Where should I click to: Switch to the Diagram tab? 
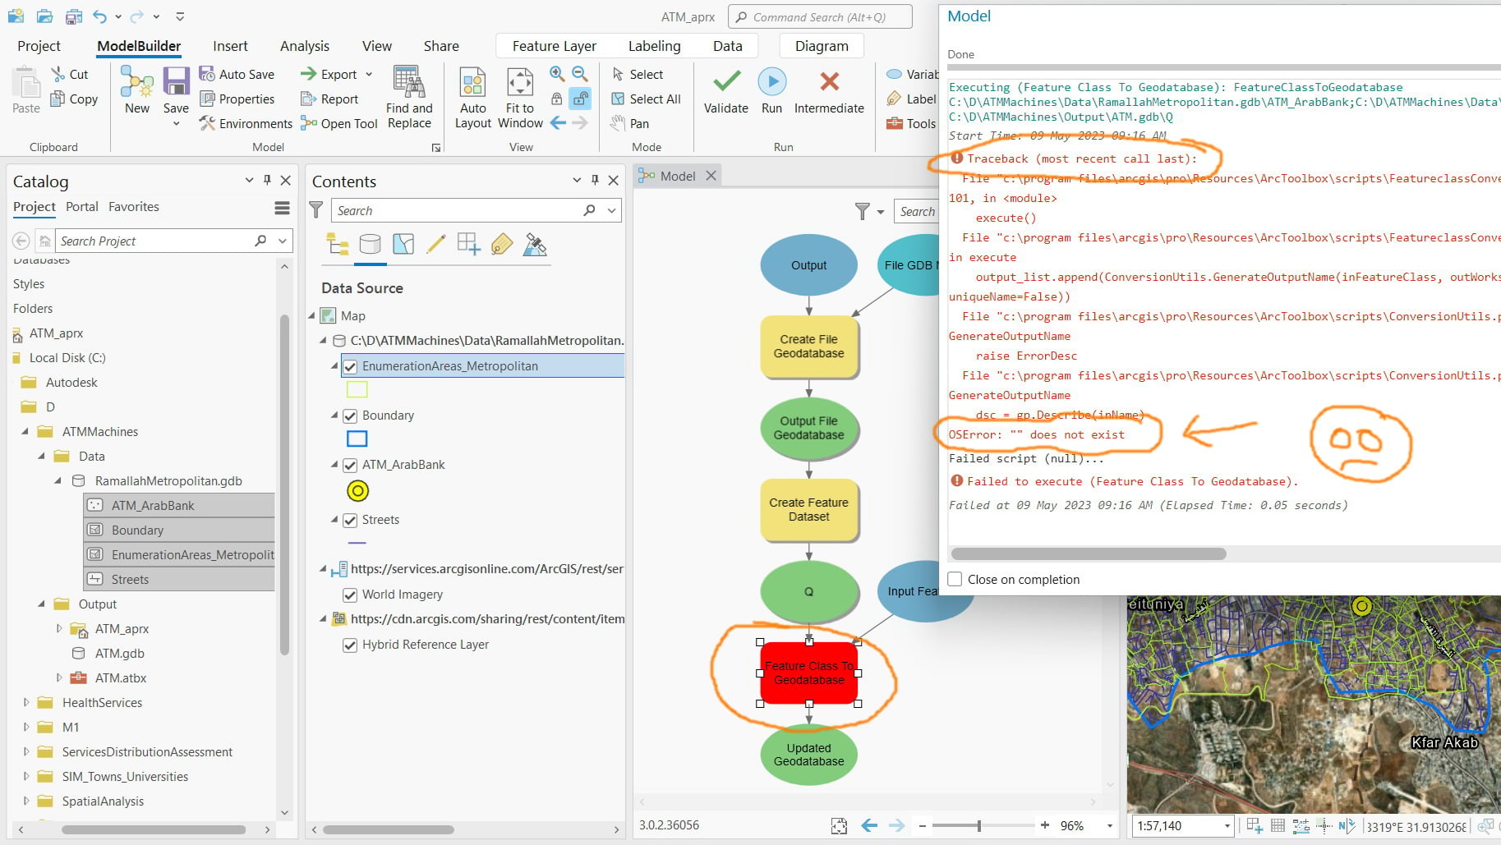[822, 46]
